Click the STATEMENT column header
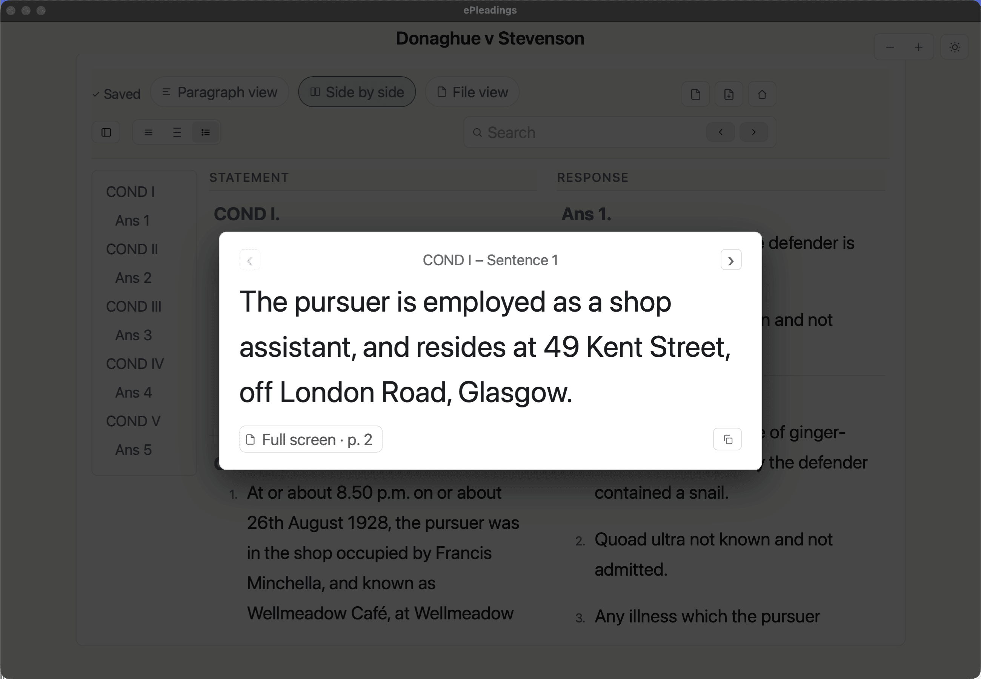 pos(249,177)
